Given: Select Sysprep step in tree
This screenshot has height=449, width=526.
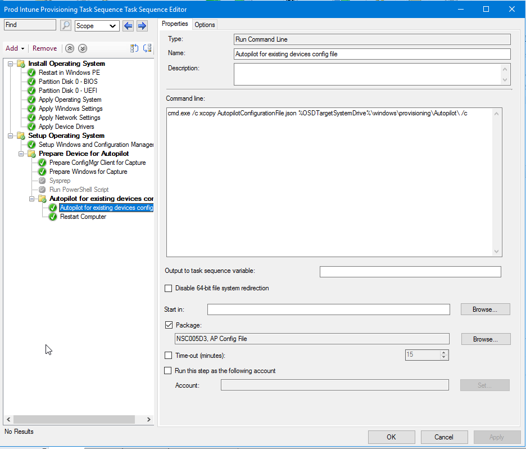Looking at the screenshot, I should click(x=60, y=181).
